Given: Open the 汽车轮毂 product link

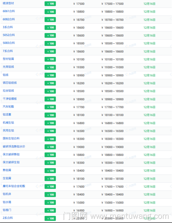Looking at the screenshot, I should click(x=8, y=107).
